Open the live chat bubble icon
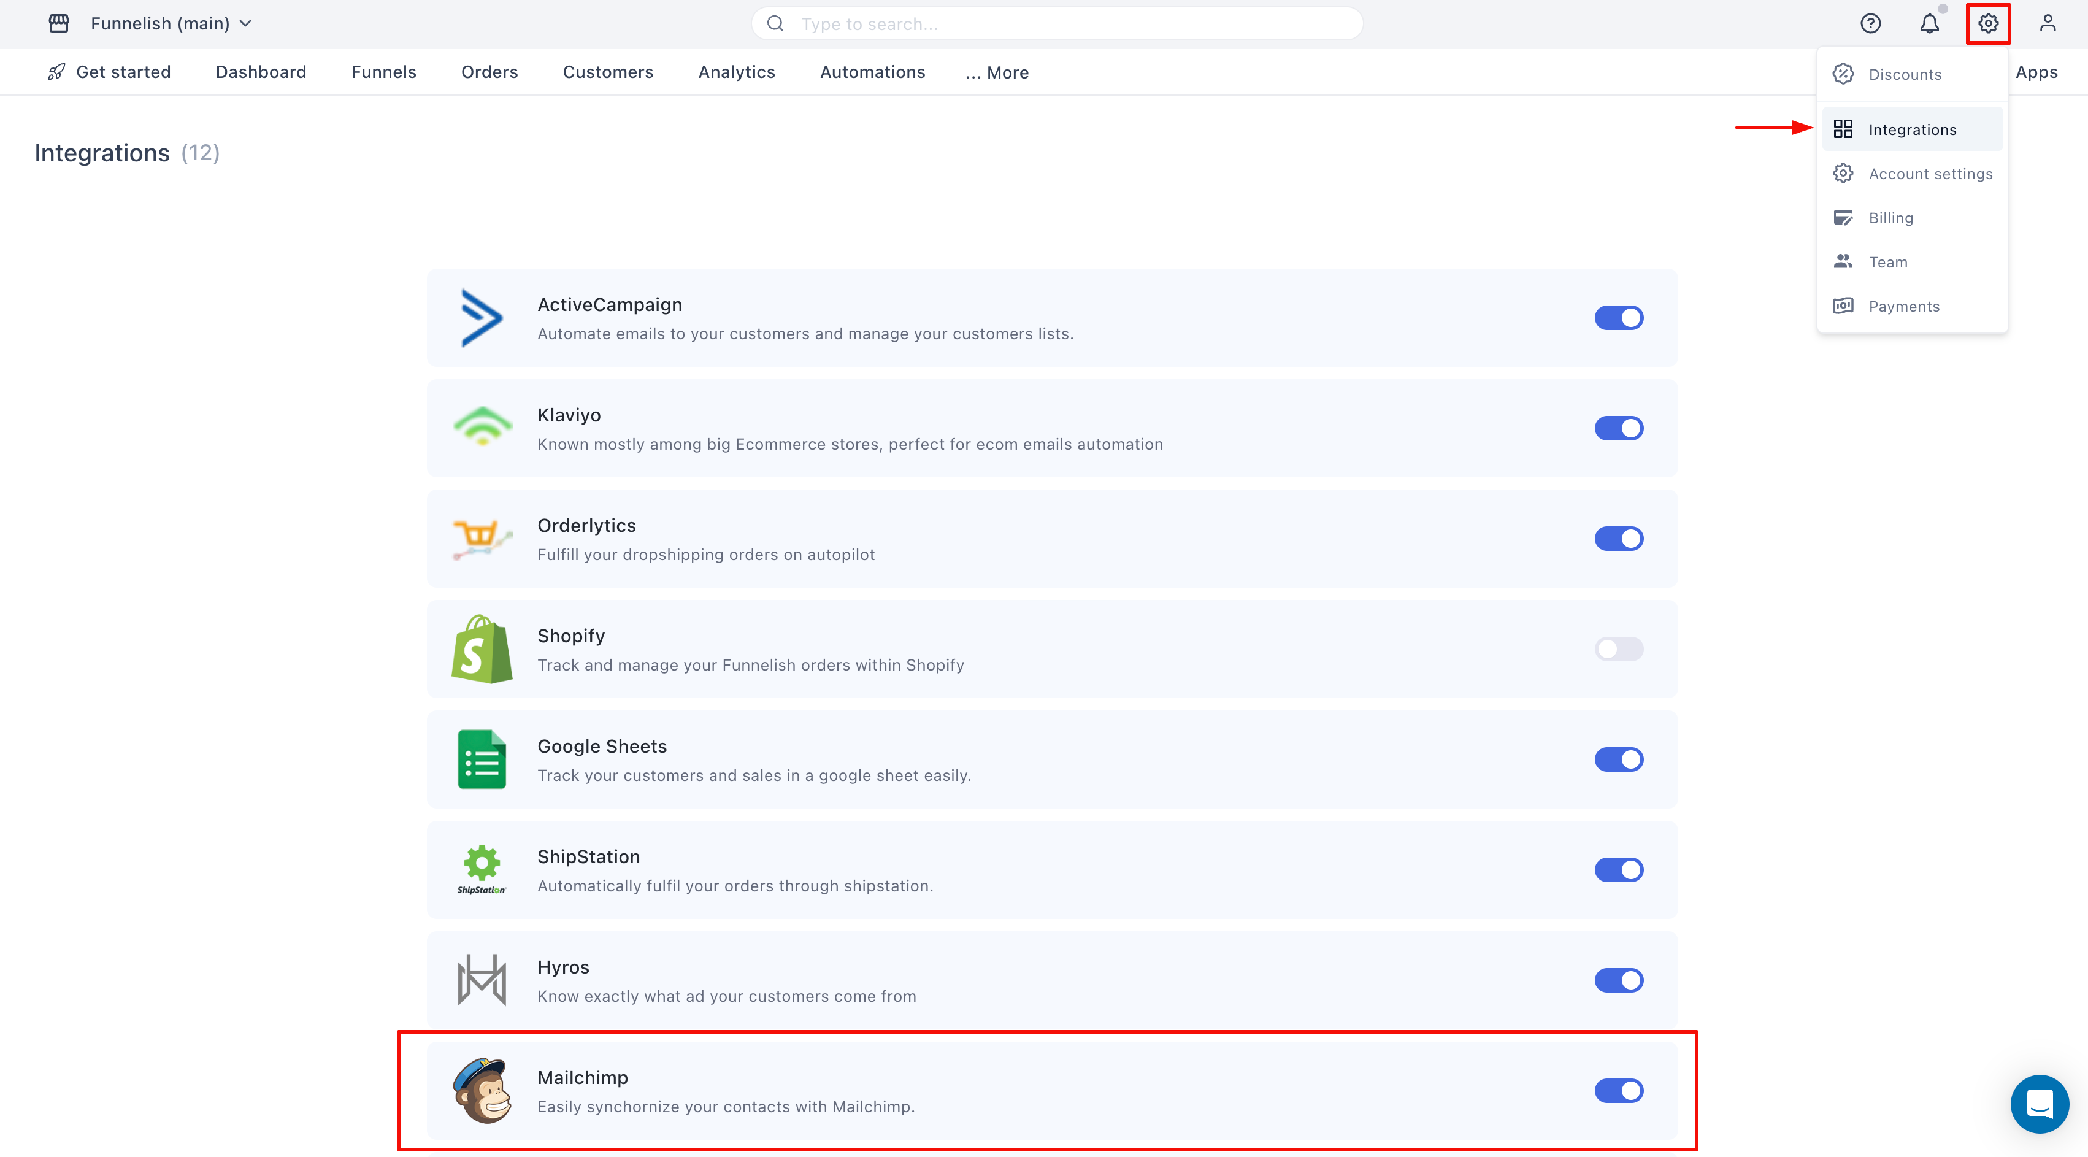 (x=2040, y=1104)
